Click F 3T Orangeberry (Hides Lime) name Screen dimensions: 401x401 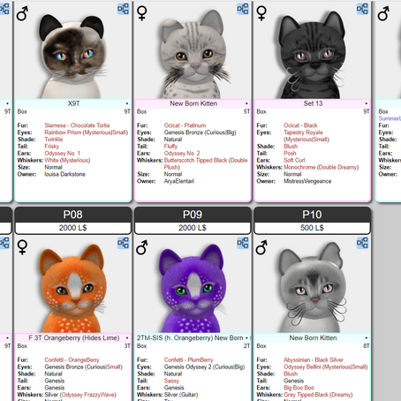(x=74, y=337)
